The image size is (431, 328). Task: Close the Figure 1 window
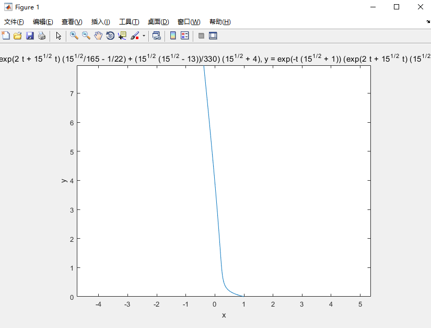420,7
